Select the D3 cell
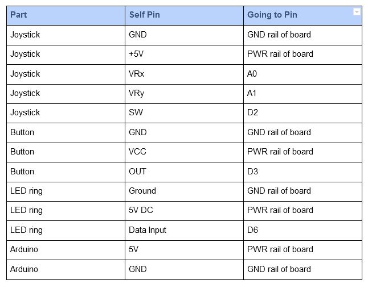This screenshot has height=284, width=368. (252, 171)
